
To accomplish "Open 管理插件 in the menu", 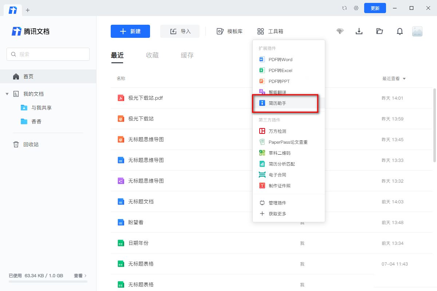I will (288, 203).
